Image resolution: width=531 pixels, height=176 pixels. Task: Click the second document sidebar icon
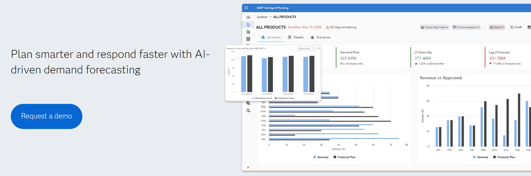pyautogui.click(x=248, y=32)
